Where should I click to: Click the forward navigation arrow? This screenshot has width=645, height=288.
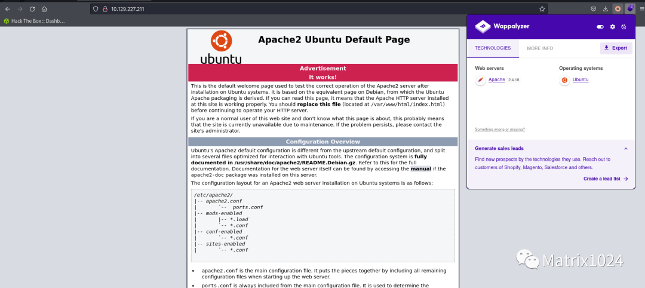tap(20, 8)
